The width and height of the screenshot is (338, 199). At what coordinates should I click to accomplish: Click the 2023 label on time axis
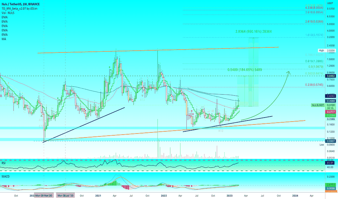[x=230, y=196]
